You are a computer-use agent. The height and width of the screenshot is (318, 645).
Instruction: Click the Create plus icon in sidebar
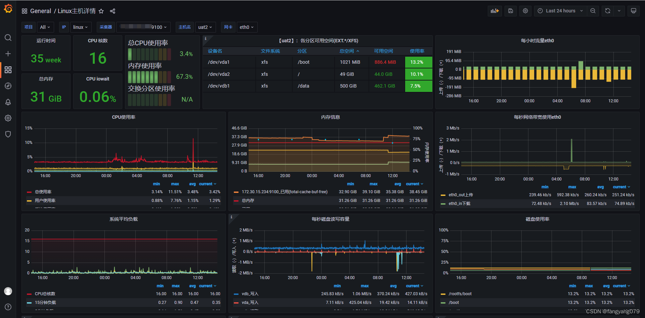click(x=8, y=54)
